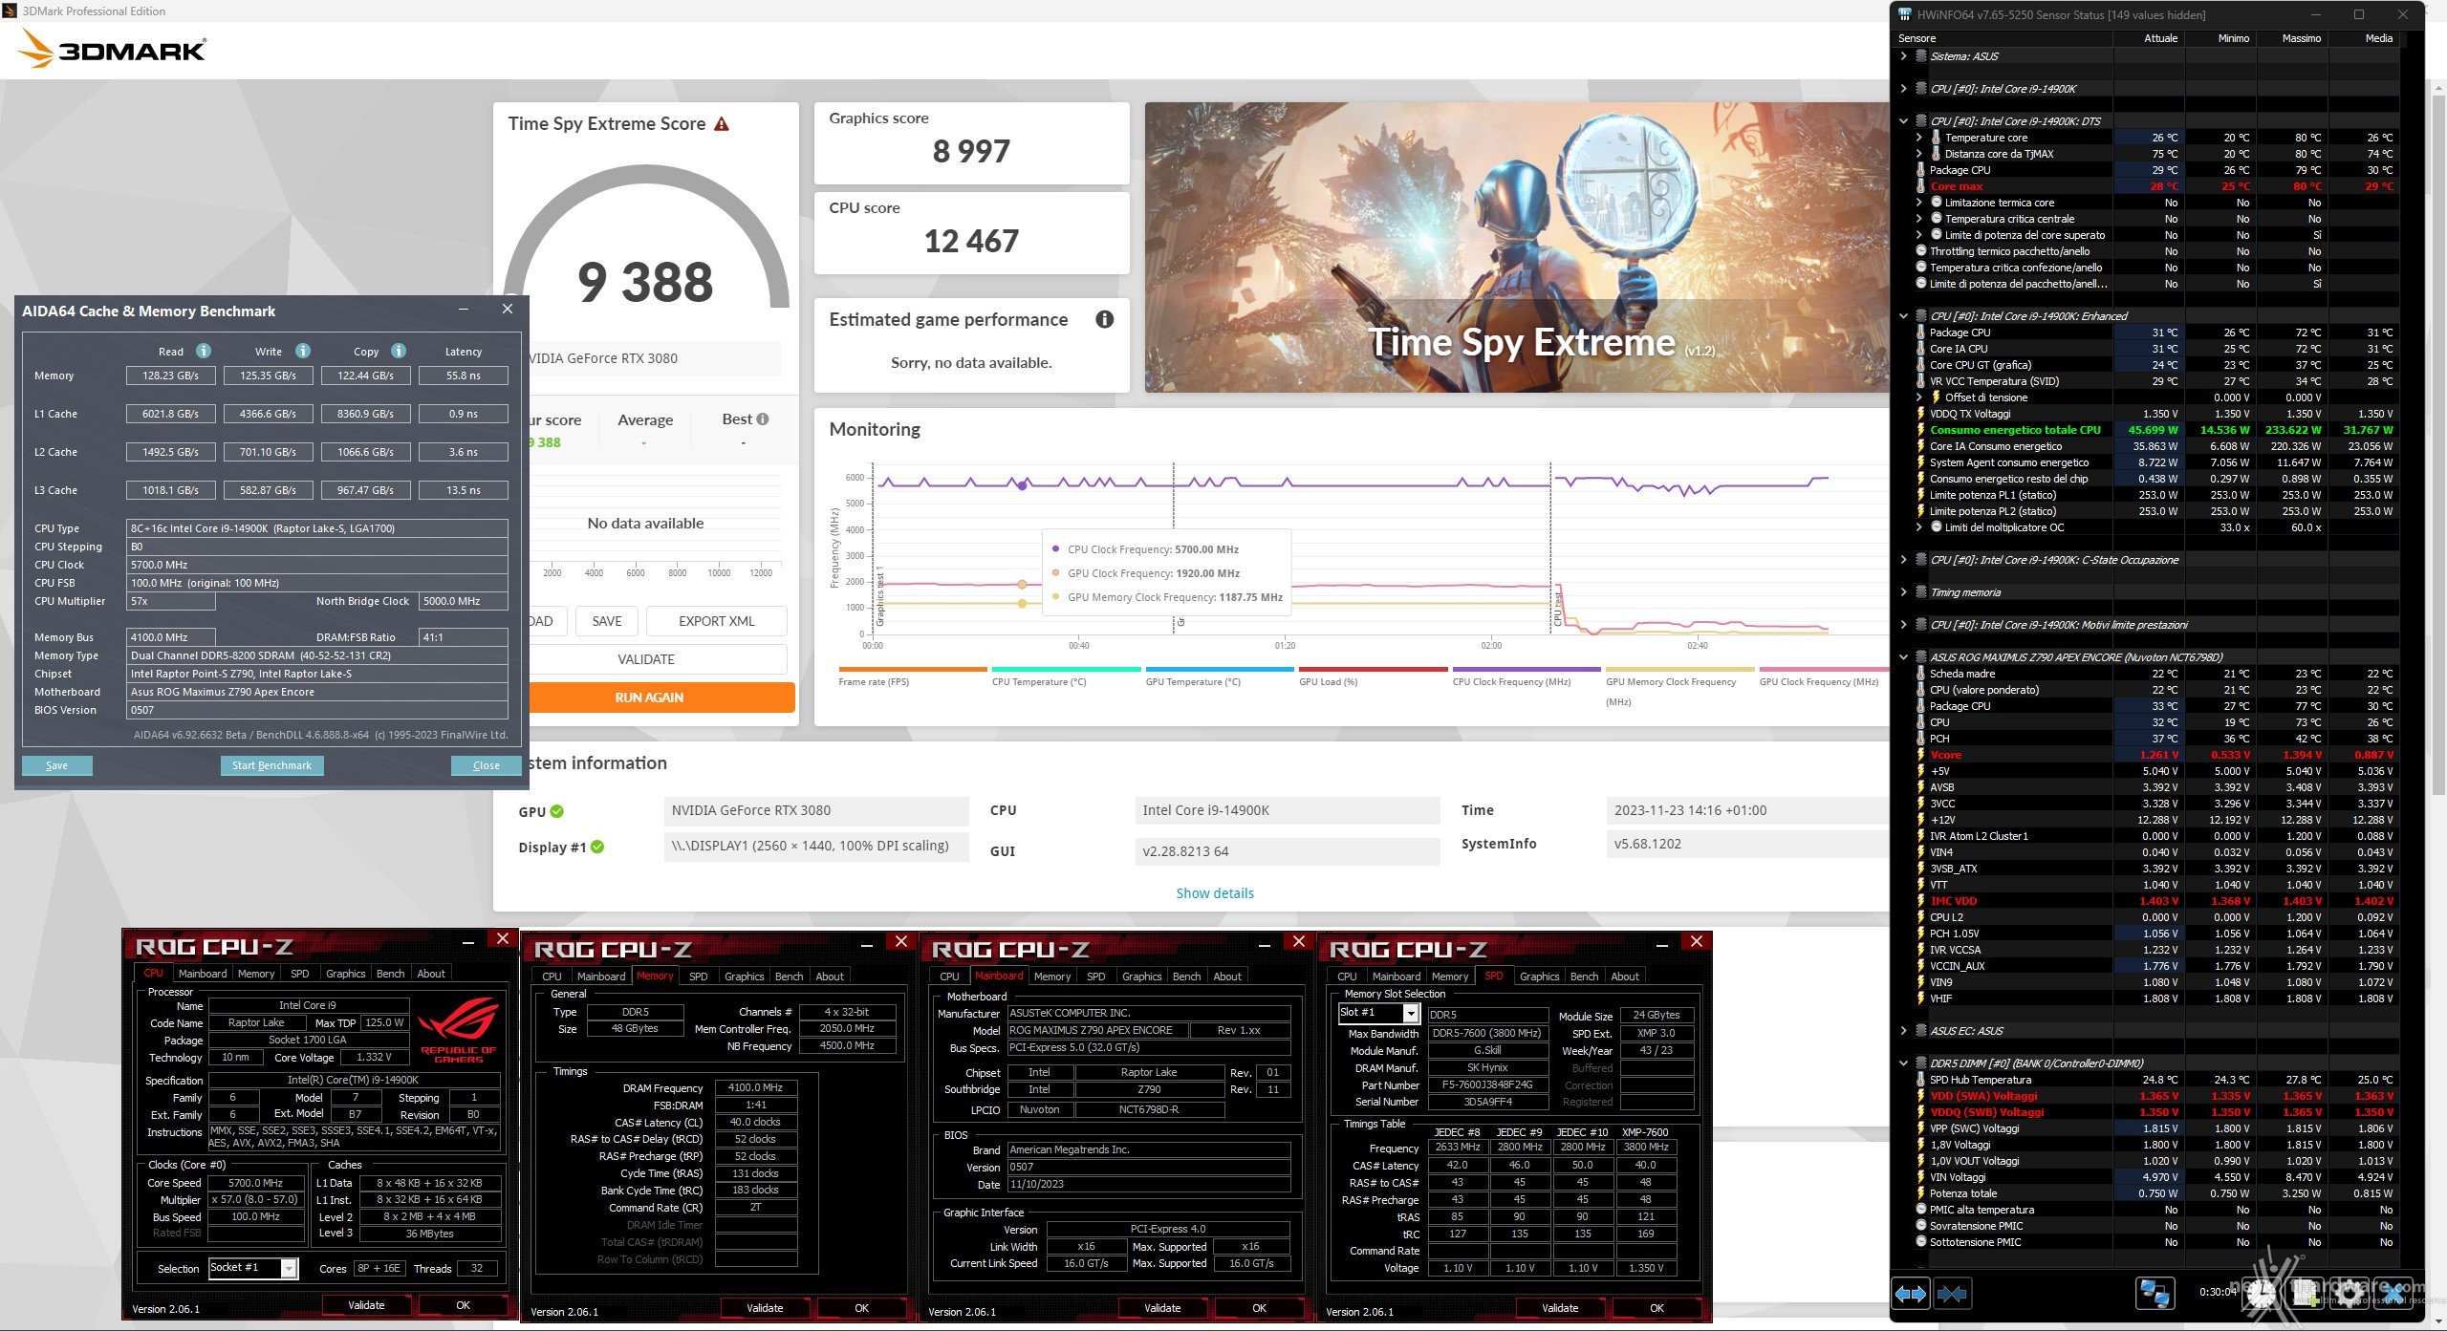Click the green check icon beside GPU
2447x1331 pixels.
pos(557,811)
